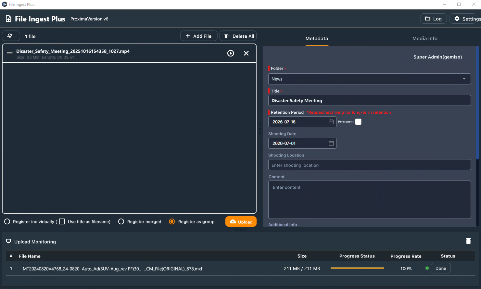Viewport: 481px width, 289px height.
Task: Click the Retention Period date 2026-07-16
Action: tap(284, 122)
